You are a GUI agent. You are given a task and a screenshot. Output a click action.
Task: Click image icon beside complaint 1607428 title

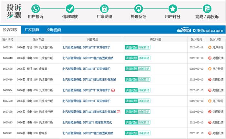[x=118, y=112]
